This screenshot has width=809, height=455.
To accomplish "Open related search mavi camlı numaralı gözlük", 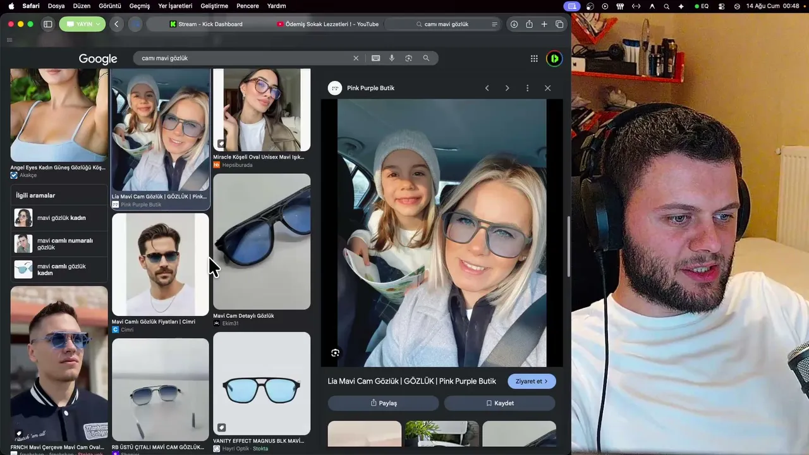I will point(59,244).
